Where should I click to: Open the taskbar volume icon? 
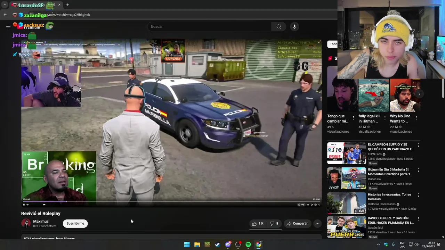[x=416, y=244]
